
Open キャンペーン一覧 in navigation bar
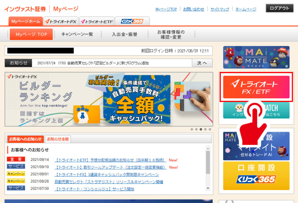coord(77,34)
